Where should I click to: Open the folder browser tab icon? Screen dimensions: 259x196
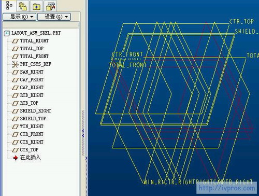click(x=36, y=6)
